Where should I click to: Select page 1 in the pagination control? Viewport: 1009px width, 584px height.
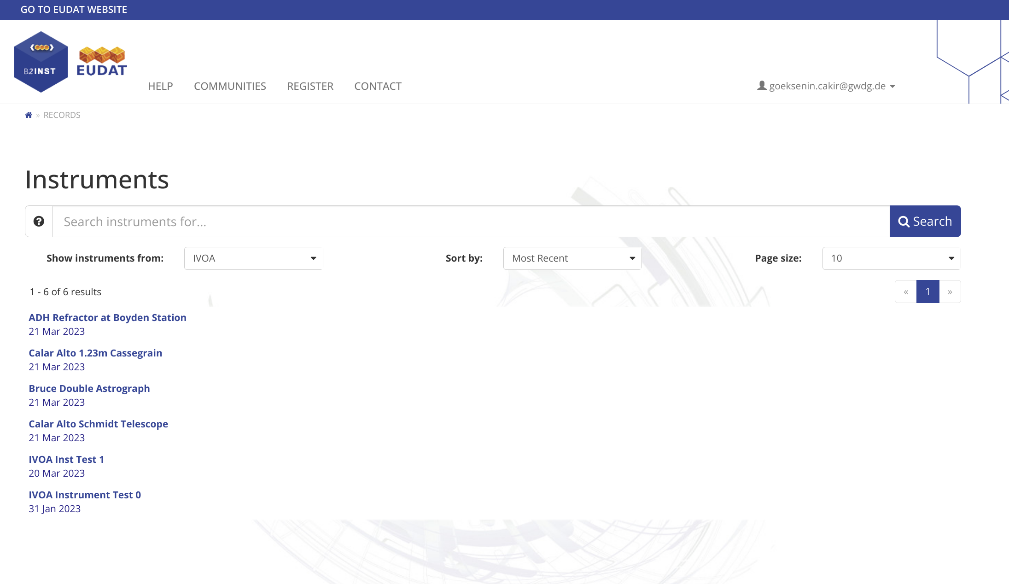pyautogui.click(x=928, y=291)
